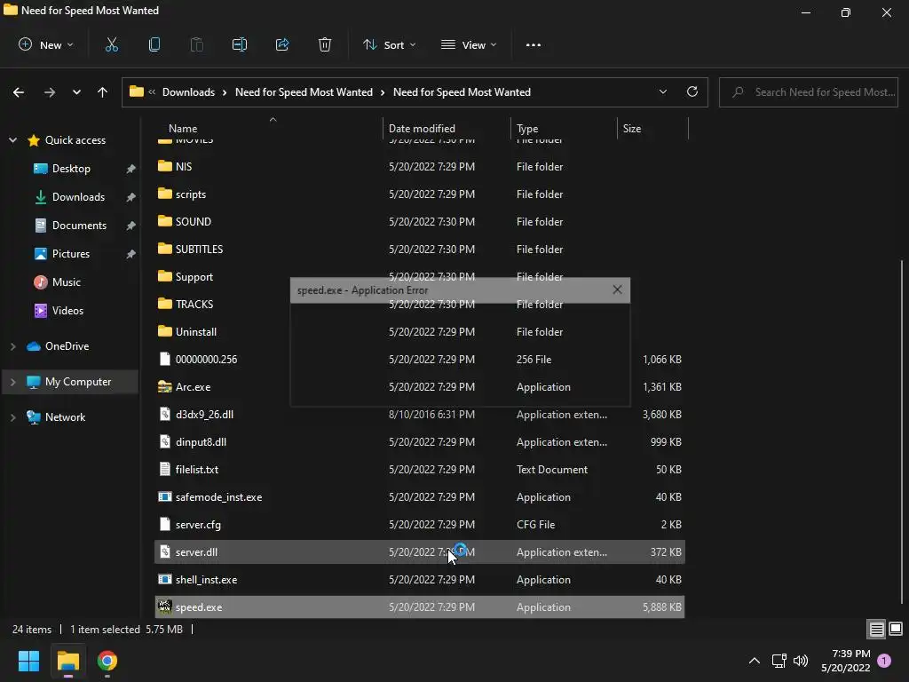Click File Explorer taskbar icon
Screen dimensions: 909x682
[68, 661]
